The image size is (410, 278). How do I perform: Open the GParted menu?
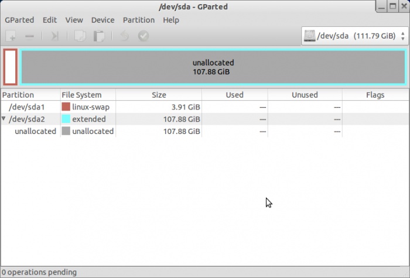(x=19, y=20)
